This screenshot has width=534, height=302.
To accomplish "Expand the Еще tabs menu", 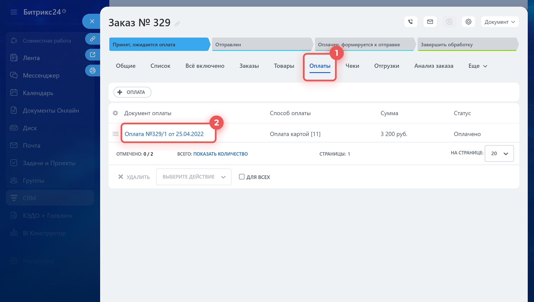I will pyautogui.click(x=478, y=66).
